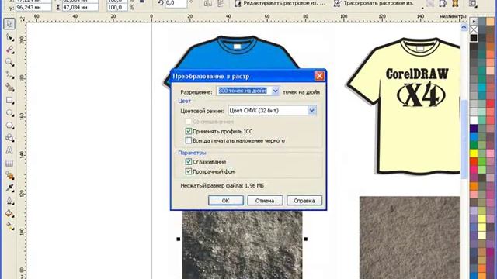This screenshot has width=497, height=279.
Task: Pick the blue color swatch
Action: [x=474, y=136]
